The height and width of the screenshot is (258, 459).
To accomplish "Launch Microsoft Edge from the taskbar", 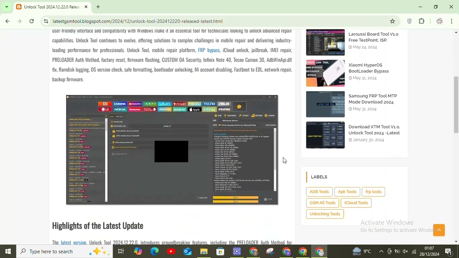I will point(155,251).
